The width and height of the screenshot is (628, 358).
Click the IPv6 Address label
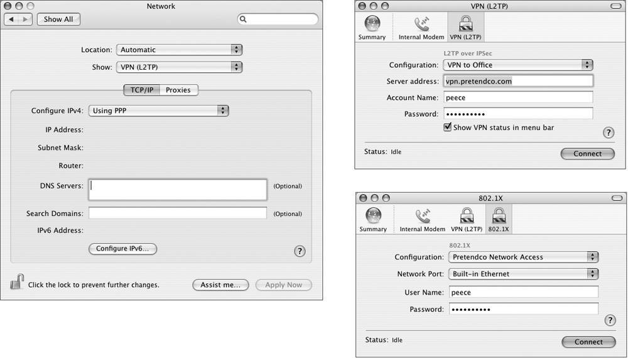point(60,231)
